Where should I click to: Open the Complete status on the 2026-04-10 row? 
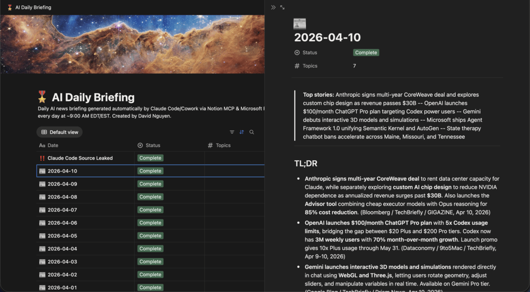click(151, 171)
